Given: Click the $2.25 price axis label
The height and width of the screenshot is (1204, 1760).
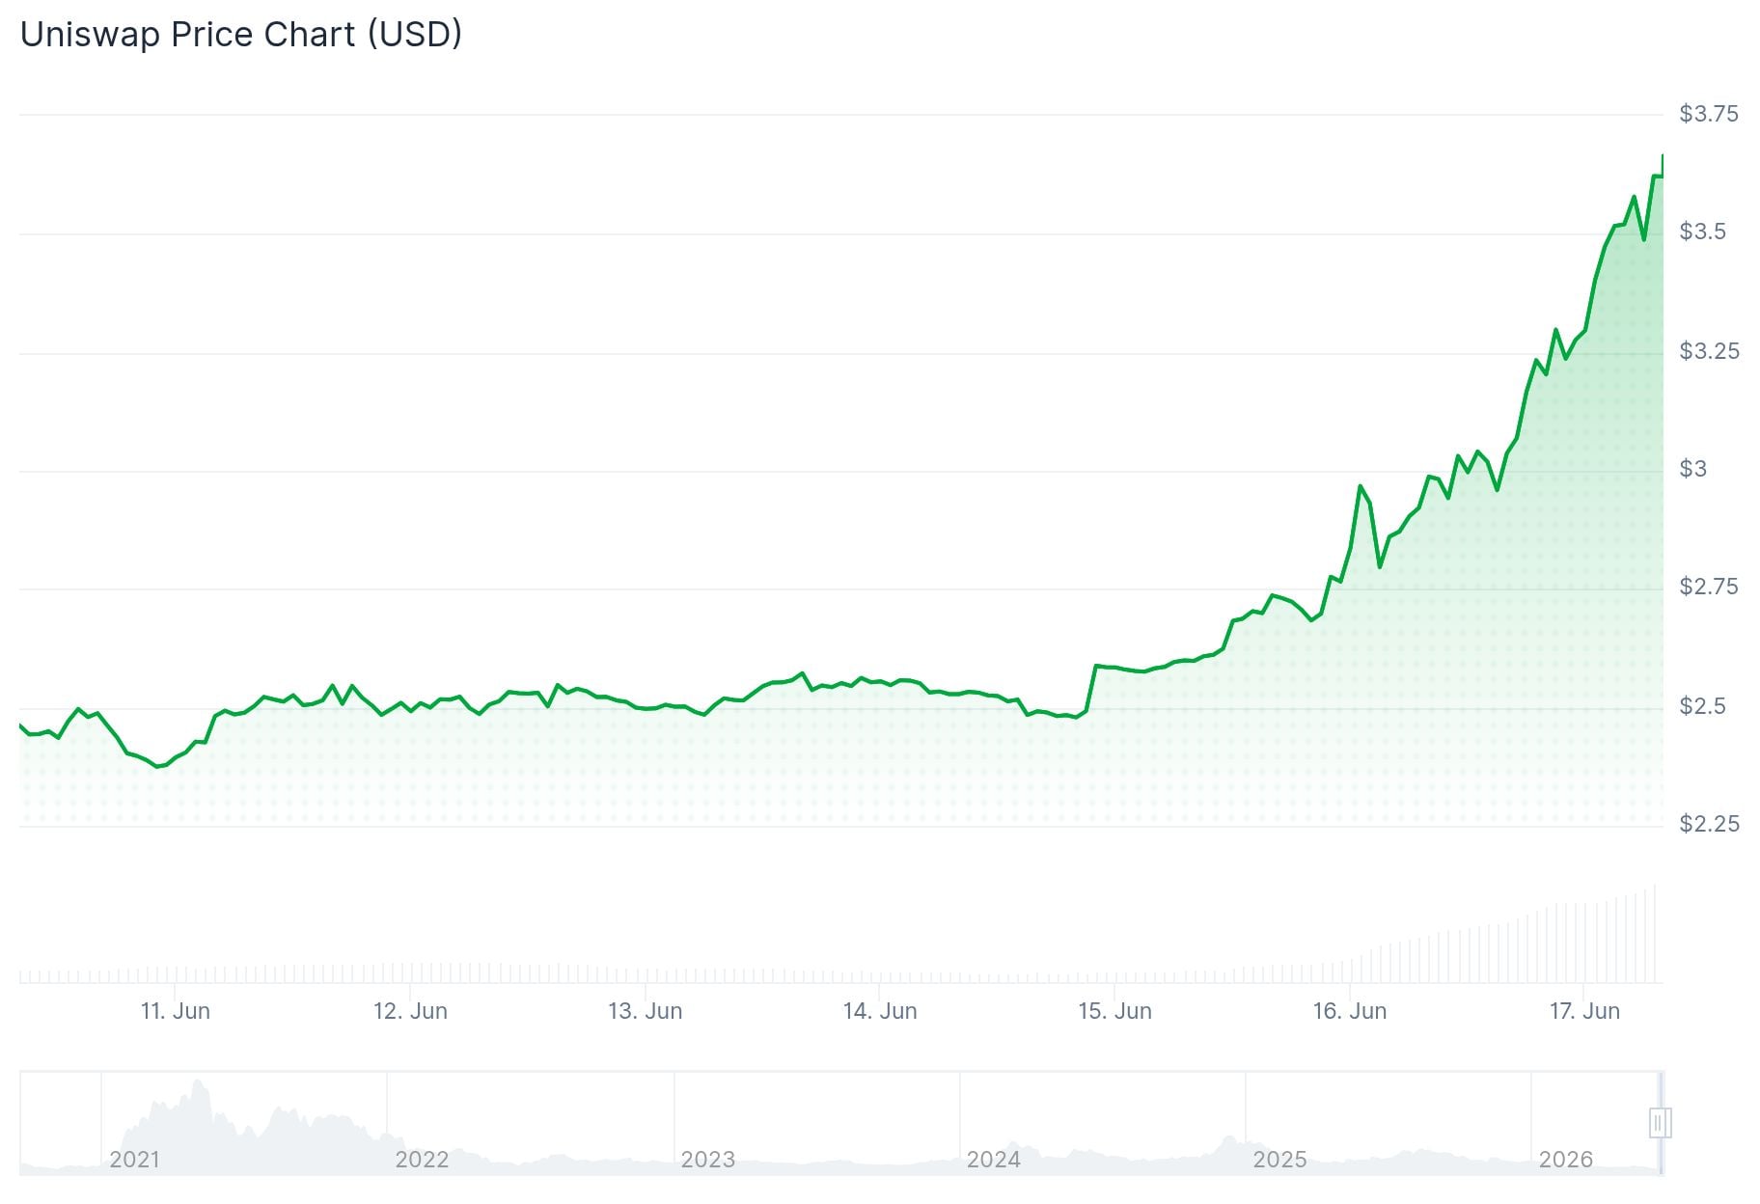Looking at the screenshot, I should pyautogui.click(x=1709, y=824).
